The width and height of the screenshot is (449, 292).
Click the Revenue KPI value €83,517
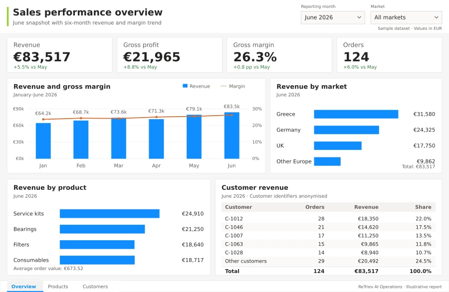pos(42,57)
